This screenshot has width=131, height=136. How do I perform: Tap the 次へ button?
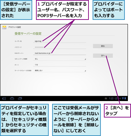pos(103,55)
